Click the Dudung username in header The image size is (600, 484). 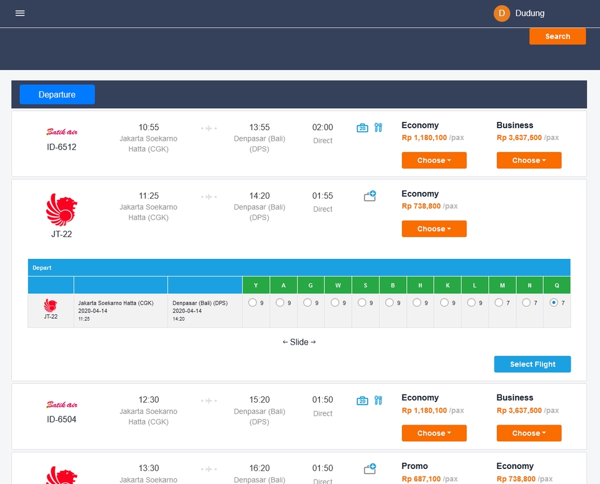pyautogui.click(x=529, y=13)
